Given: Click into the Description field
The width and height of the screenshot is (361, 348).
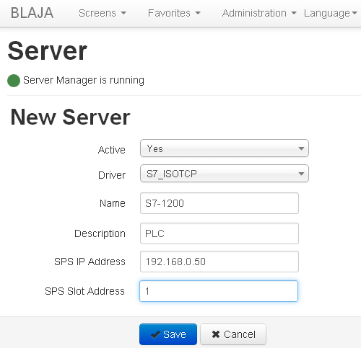Looking at the screenshot, I should coord(219,233).
